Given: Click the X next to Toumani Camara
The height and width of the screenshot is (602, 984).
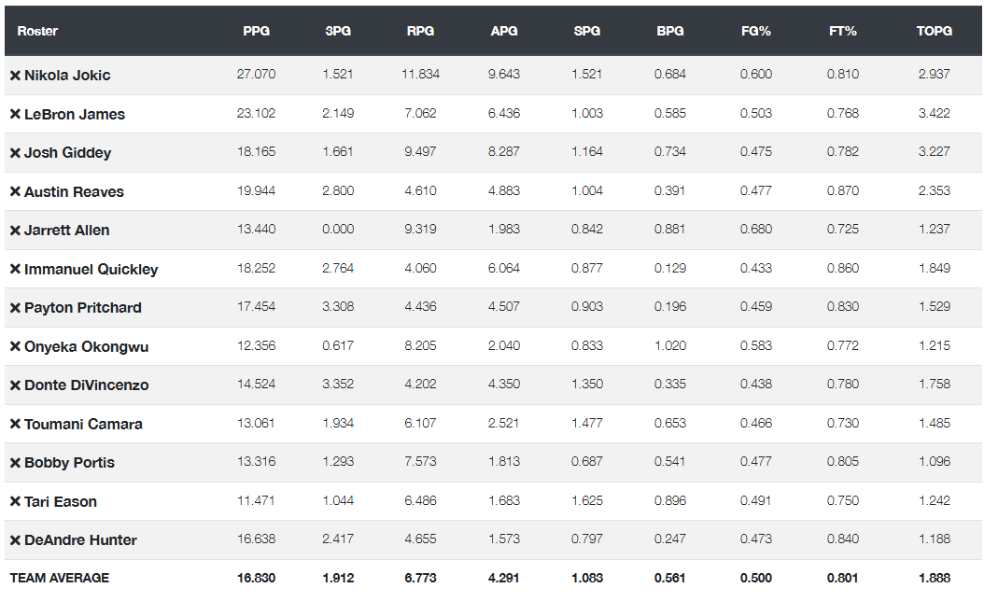Looking at the screenshot, I should pos(15,425).
